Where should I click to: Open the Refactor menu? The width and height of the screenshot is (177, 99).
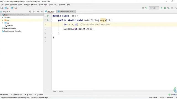(x=34, y=4)
